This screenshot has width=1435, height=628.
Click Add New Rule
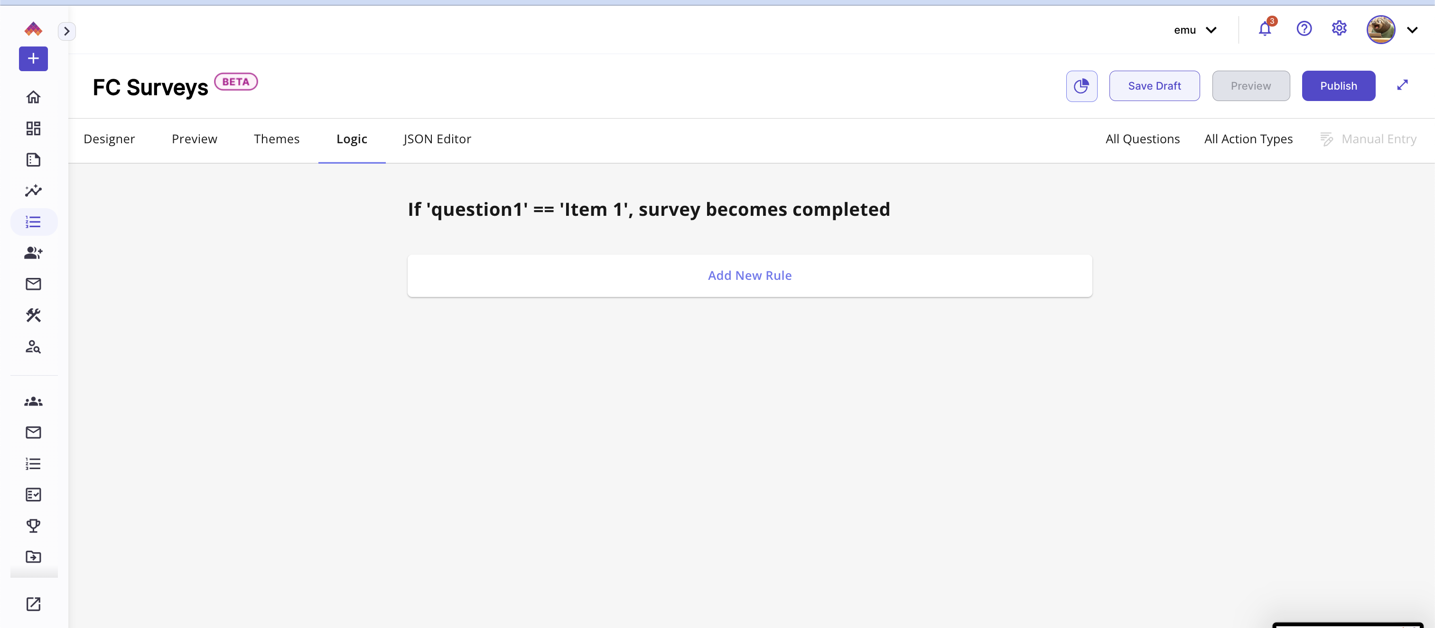pos(749,275)
